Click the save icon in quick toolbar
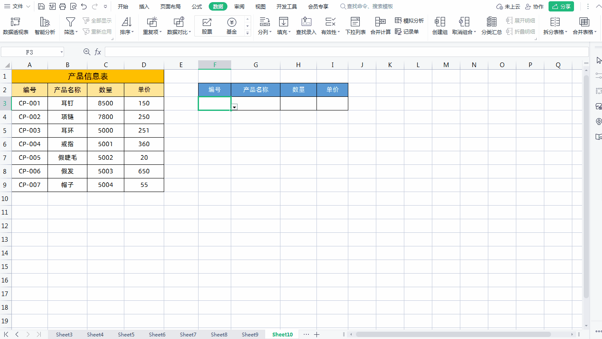 click(41, 6)
